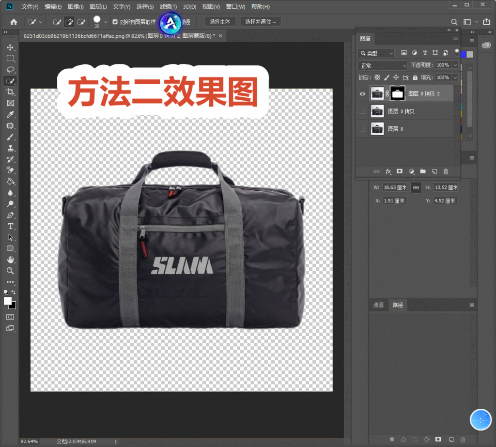Show the 图层 0 layer
The height and width of the screenshot is (447, 496).
[362, 129]
